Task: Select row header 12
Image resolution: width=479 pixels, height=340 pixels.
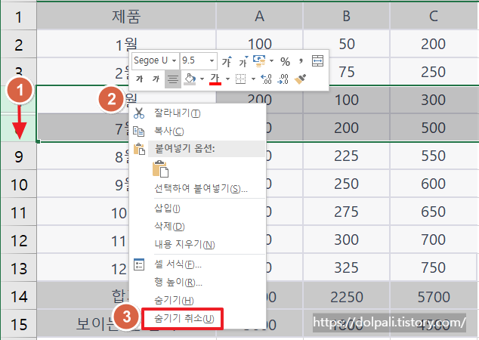Action: pyautogui.click(x=18, y=240)
